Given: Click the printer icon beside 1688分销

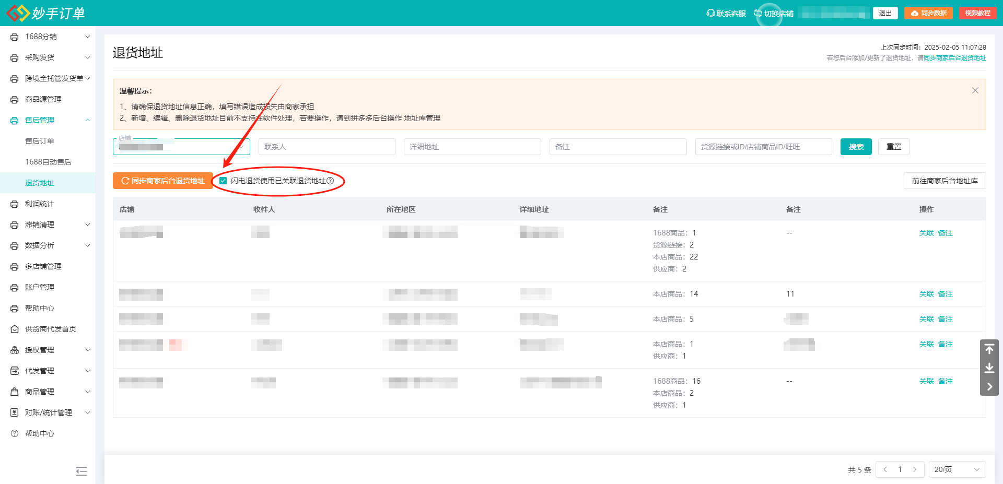Looking at the screenshot, I should [x=15, y=37].
